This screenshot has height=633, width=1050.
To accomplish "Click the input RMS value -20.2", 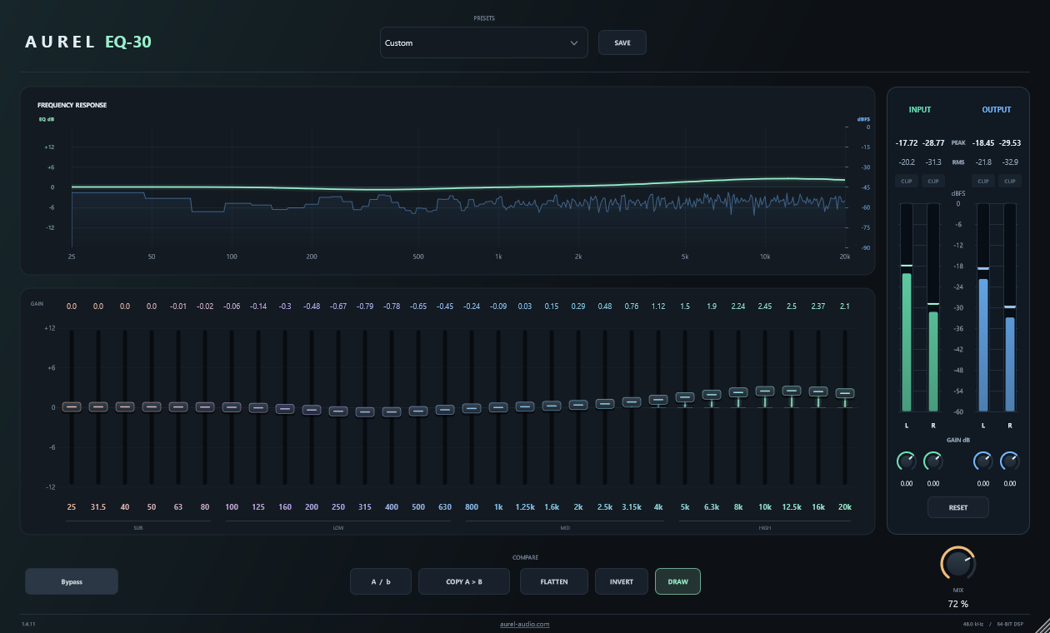I will pyautogui.click(x=907, y=162).
